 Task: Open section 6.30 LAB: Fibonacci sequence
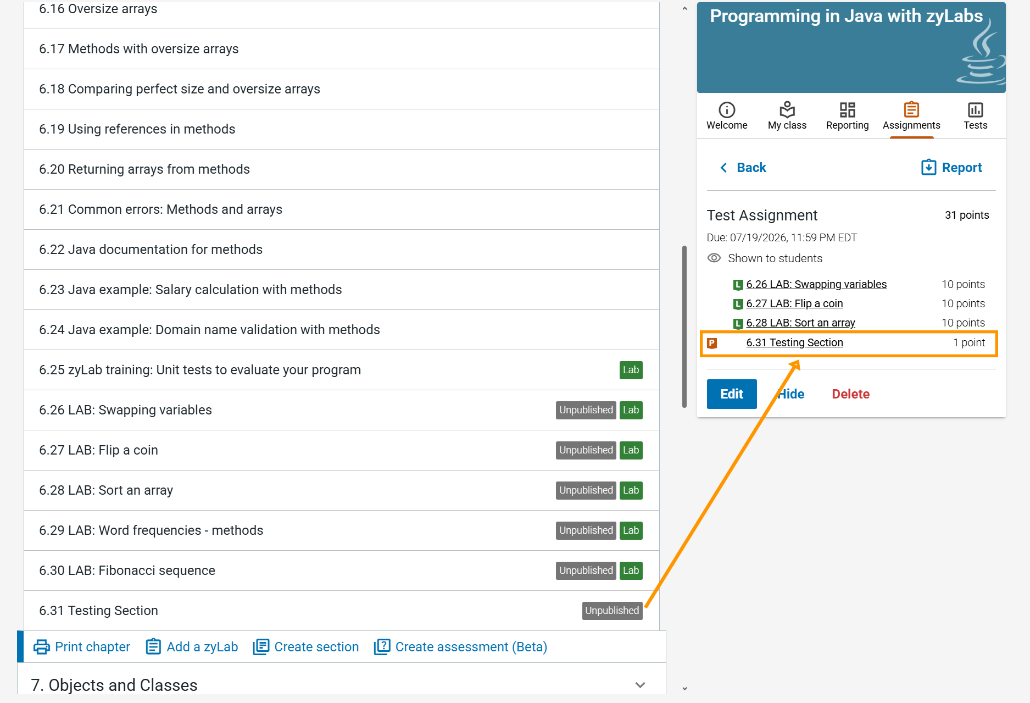pos(342,571)
